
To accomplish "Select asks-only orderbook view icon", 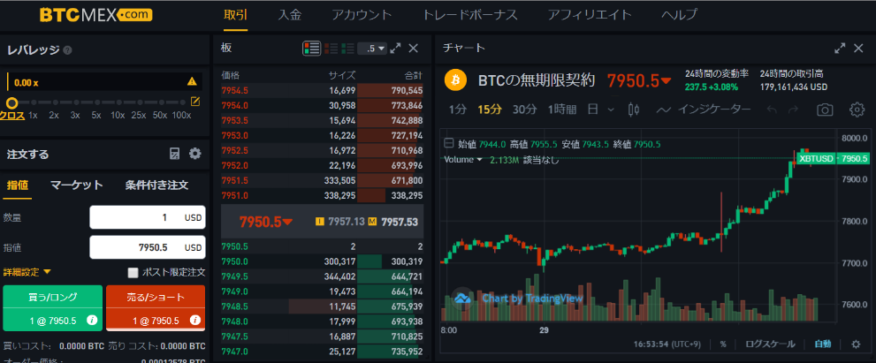I will 331,48.
